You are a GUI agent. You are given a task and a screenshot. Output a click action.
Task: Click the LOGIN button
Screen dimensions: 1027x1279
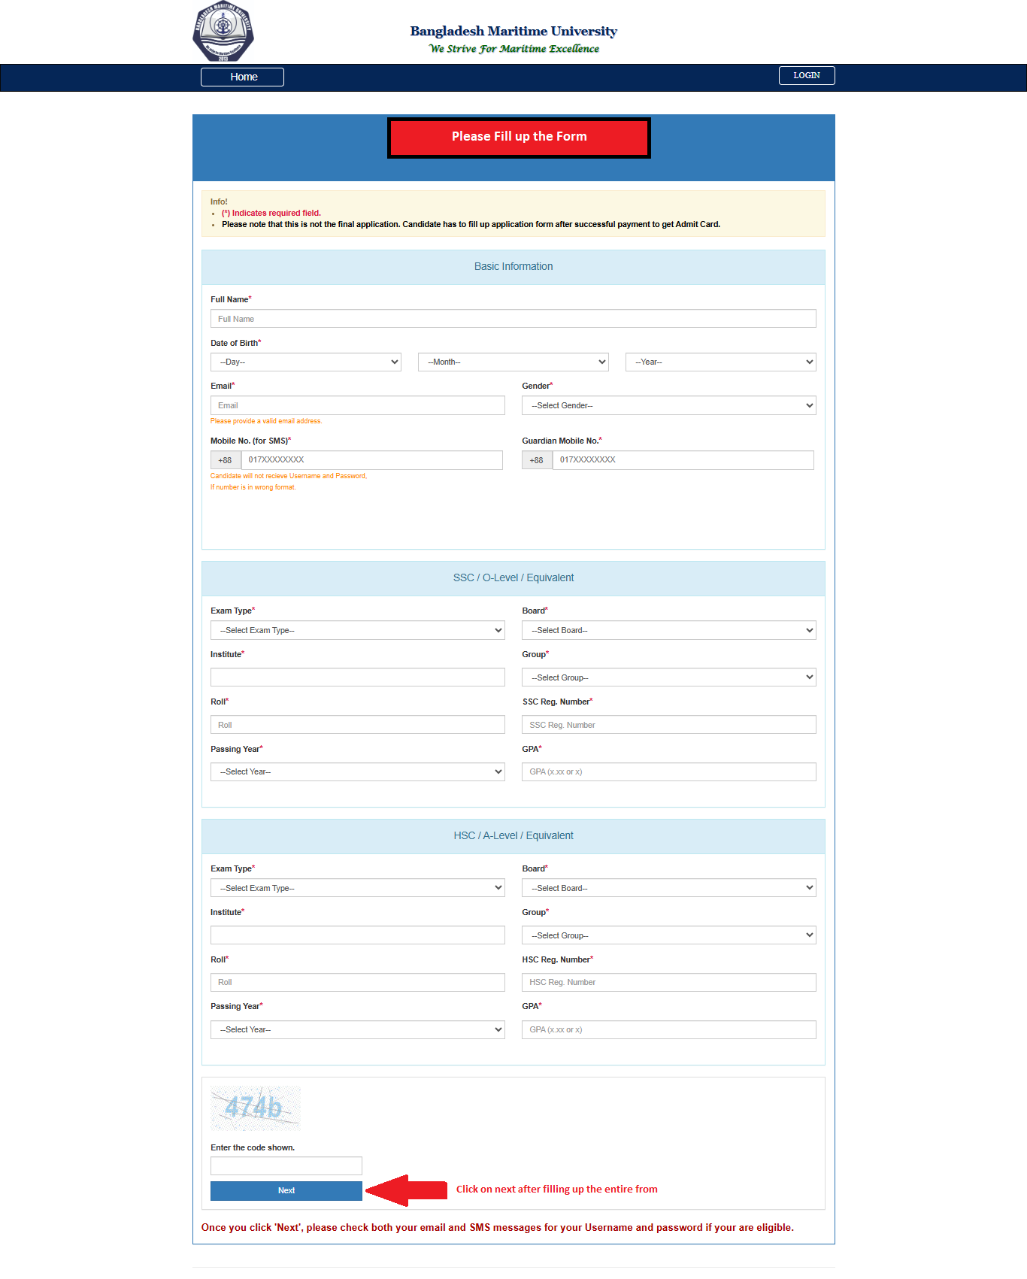(806, 75)
